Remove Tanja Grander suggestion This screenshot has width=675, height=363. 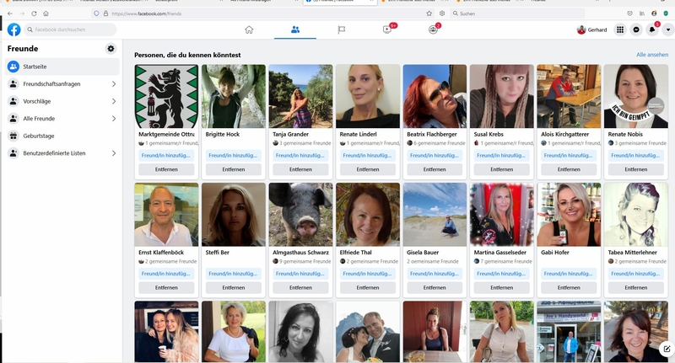(300, 169)
